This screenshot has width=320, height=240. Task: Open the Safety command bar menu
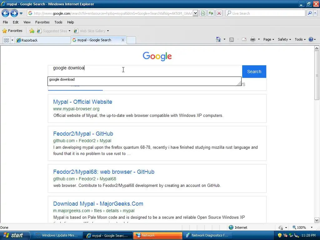pyautogui.click(x=284, y=39)
